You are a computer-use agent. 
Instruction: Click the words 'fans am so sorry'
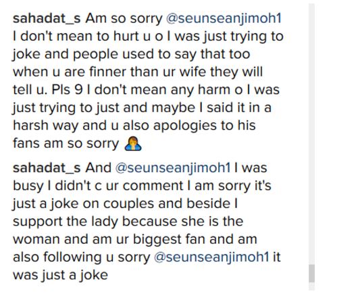tap(66, 144)
